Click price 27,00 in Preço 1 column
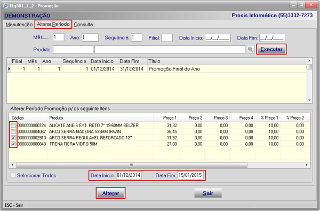320x211 pixels. click(172, 144)
